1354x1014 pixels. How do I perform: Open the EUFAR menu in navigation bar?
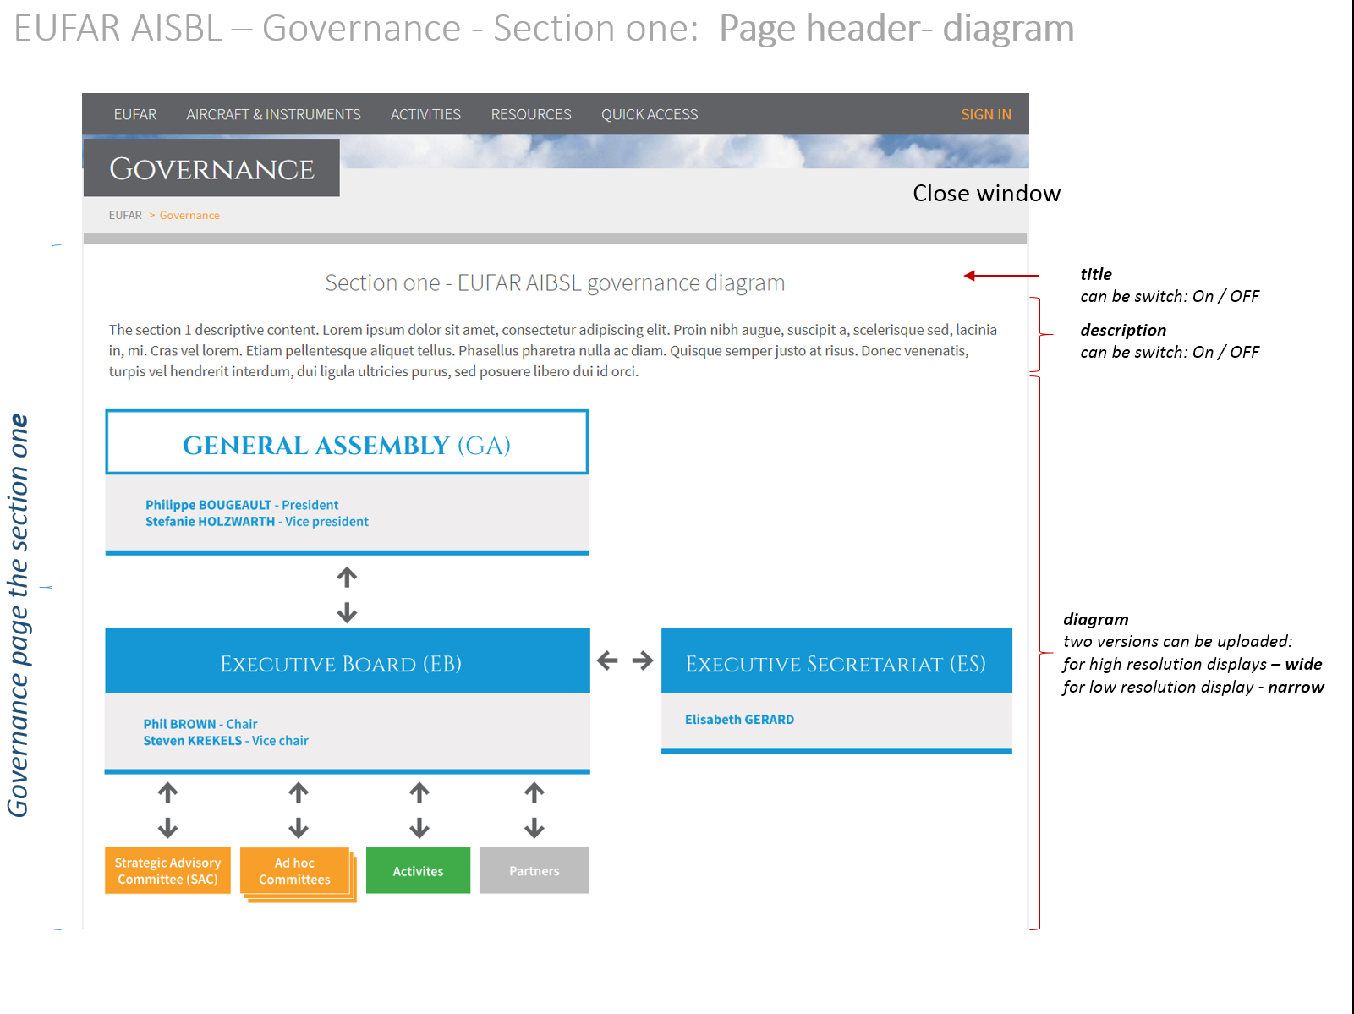coord(135,114)
